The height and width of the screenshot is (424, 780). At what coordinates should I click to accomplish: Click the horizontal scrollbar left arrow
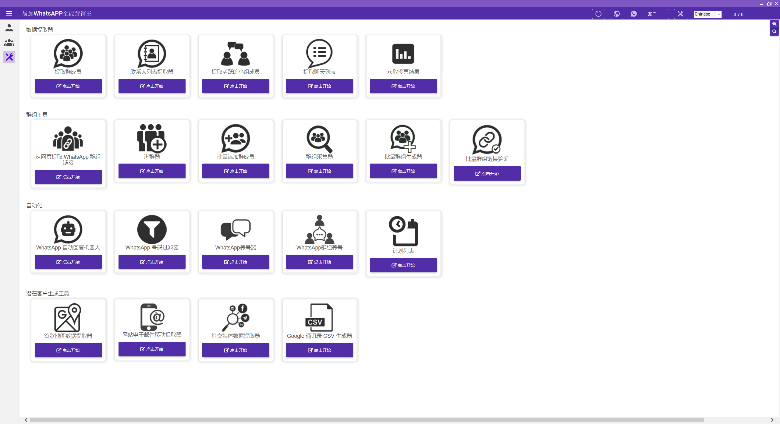[26, 420]
